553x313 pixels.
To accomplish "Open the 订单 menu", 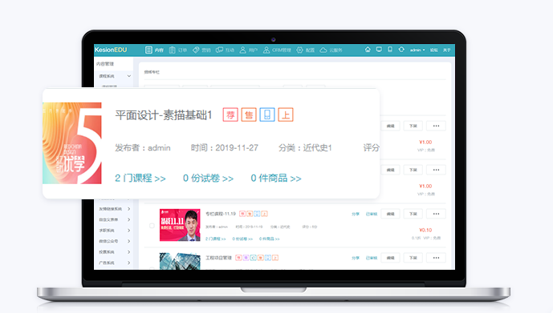I will (177, 50).
